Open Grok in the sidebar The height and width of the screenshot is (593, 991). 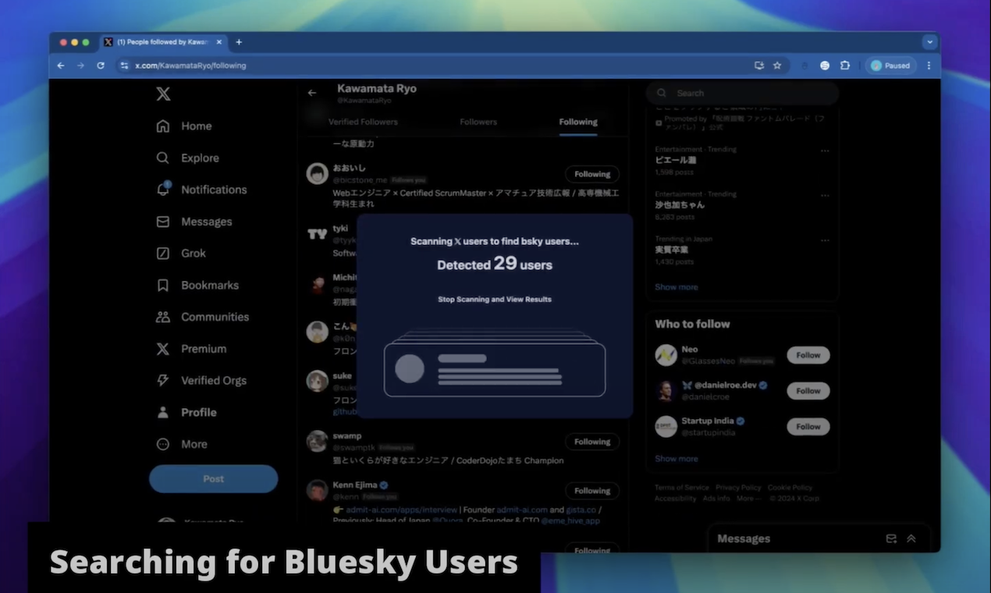[x=181, y=254]
